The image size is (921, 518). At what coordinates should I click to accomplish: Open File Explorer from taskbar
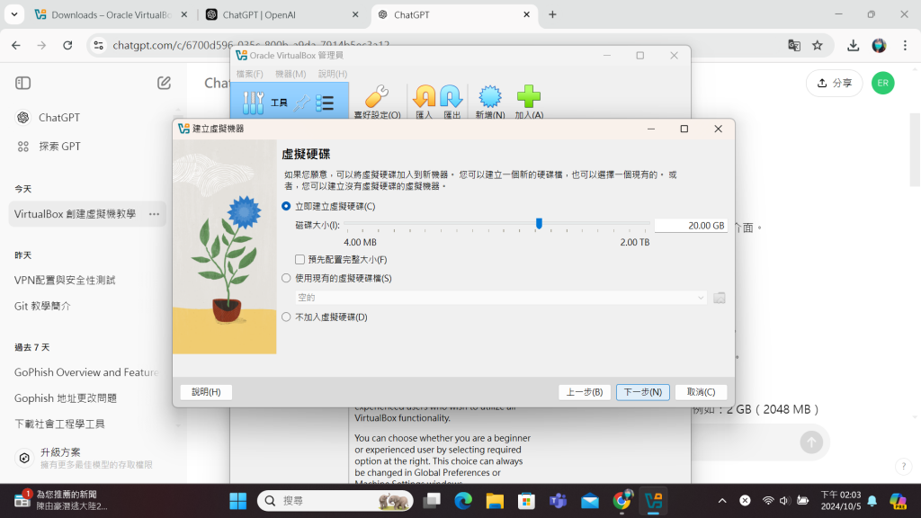click(x=495, y=501)
